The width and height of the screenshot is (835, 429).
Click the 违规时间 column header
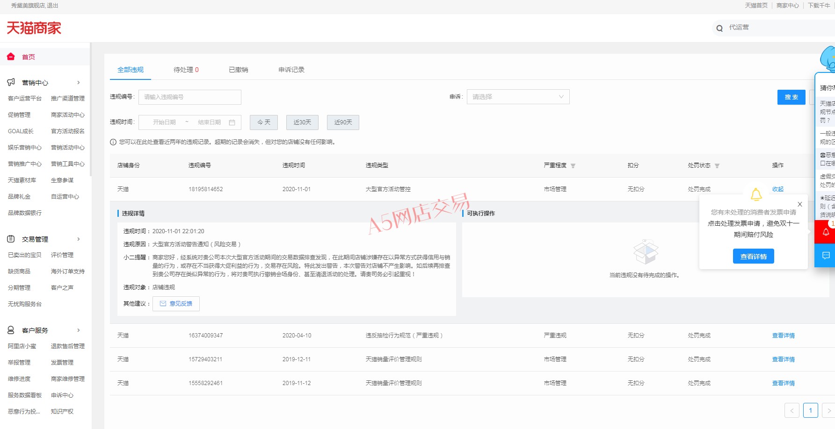tap(294, 165)
